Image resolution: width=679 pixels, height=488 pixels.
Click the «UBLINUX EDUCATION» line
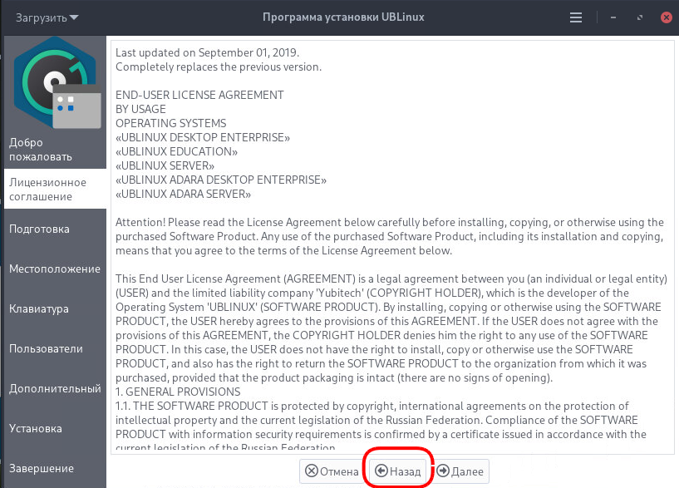click(x=176, y=151)
